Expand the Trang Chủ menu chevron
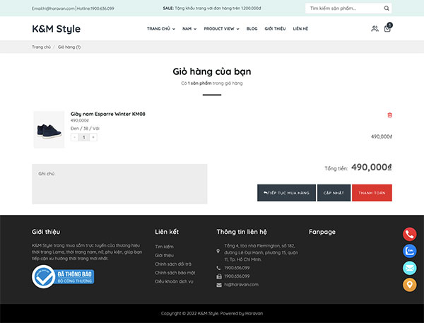Viewport: 424px width, 323px height. [x=174, y=29]
